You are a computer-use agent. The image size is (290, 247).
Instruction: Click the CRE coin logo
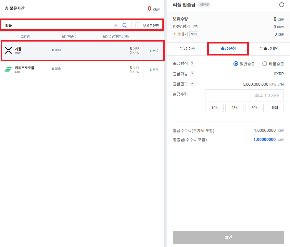[x=8, y=69]
